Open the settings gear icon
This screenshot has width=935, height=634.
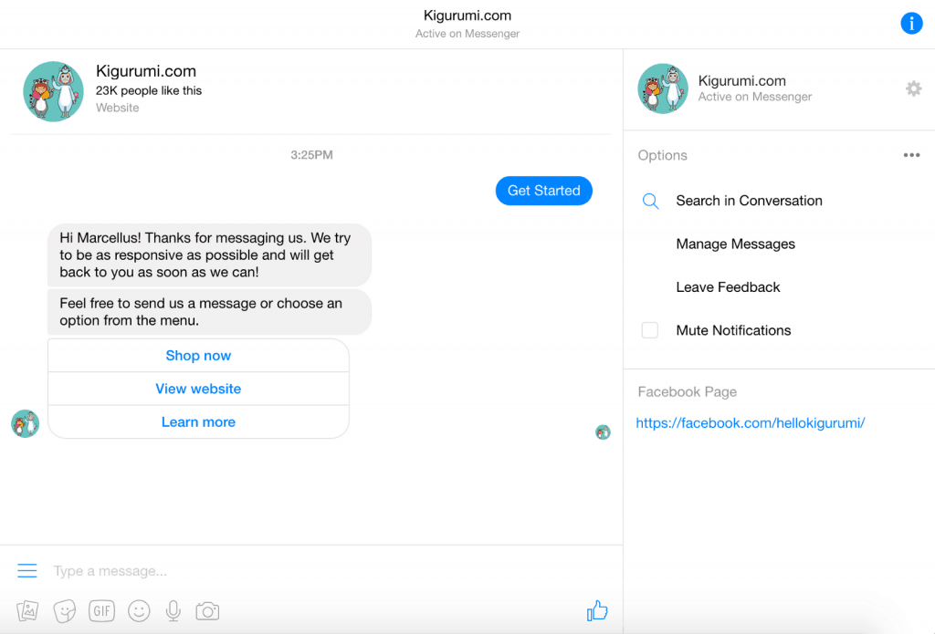[913, 88]
